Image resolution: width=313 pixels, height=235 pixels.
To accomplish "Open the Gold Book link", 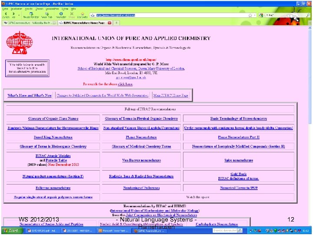I will 239,174.
